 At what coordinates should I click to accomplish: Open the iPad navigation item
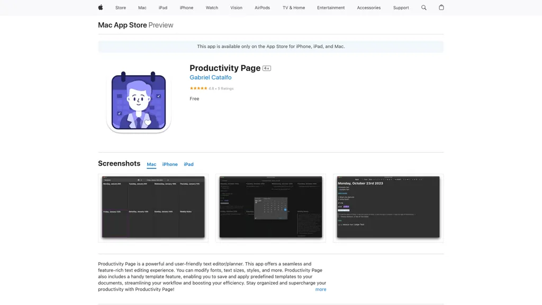(163, 7)
